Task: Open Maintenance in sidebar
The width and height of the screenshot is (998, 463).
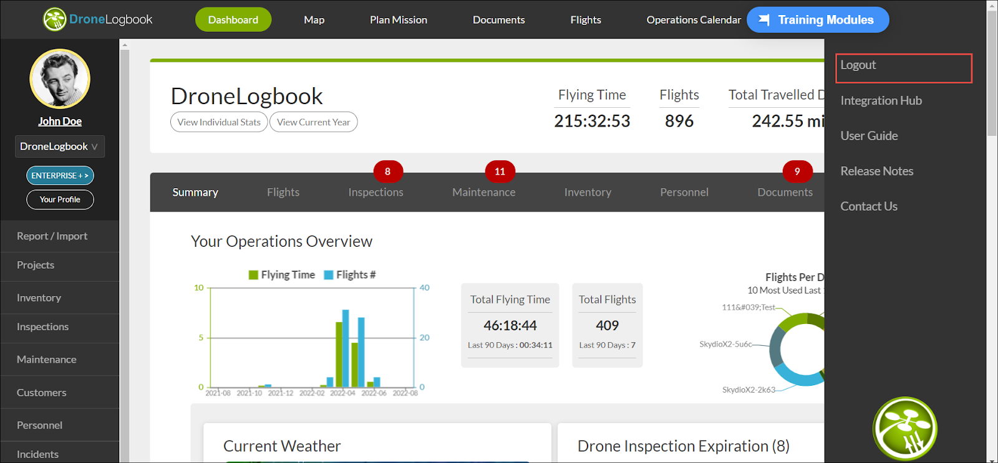Action: click(60, 360)
